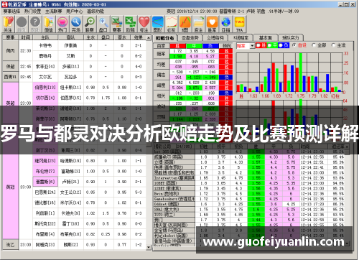Click the 胜率 orange heart icon

[213, 24]
